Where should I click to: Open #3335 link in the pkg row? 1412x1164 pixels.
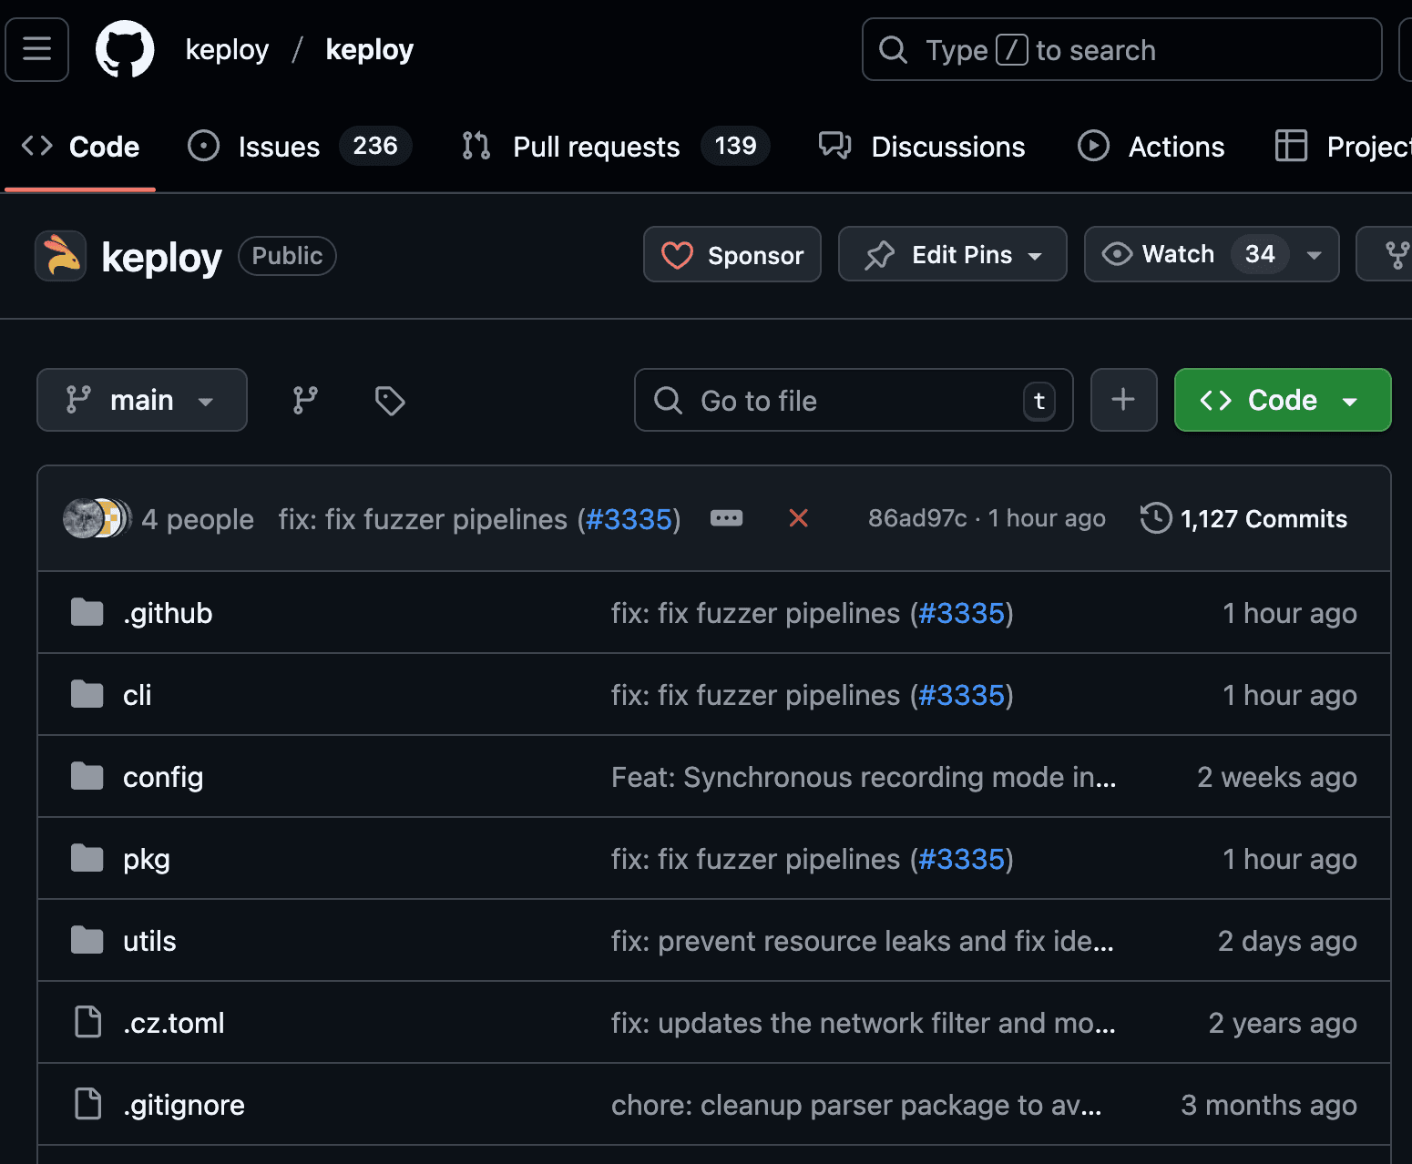click(961, 859)
